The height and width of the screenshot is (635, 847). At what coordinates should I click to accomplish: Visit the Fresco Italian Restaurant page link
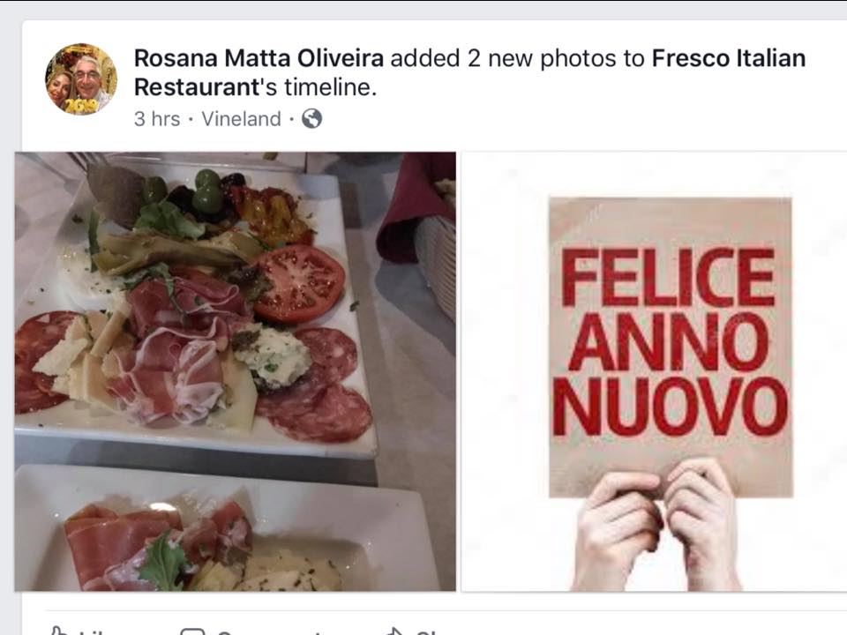pyautogui.click(x=728, y=59)
